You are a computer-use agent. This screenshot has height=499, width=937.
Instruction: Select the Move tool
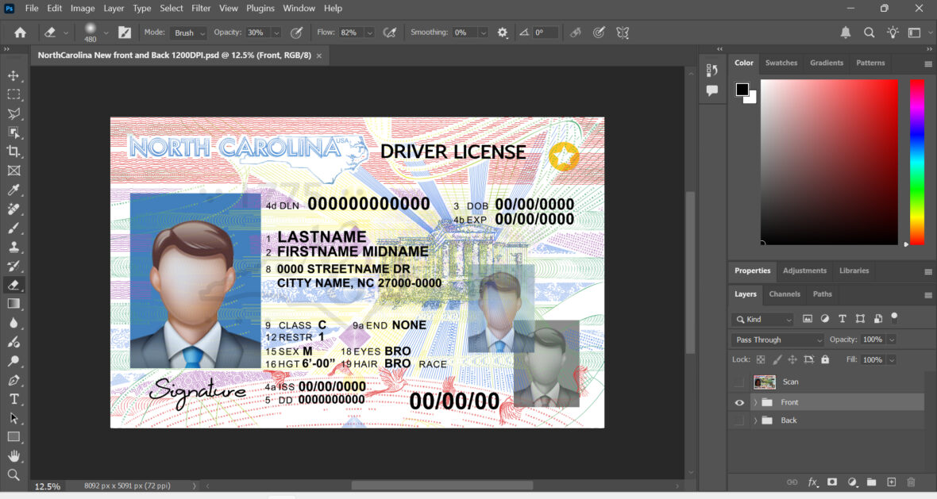[13, 75]
